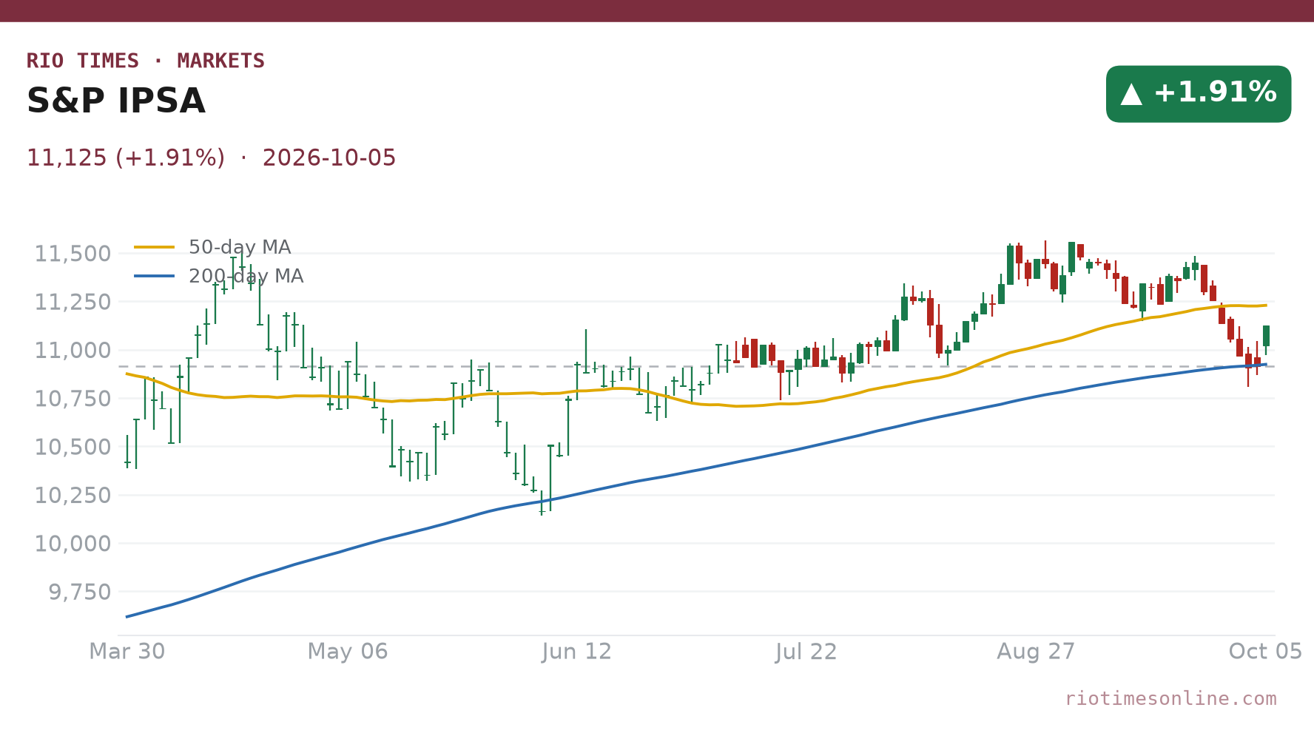
Task: Click the RIO TIMES · MARKETS header text
Action: pos(146,61)
